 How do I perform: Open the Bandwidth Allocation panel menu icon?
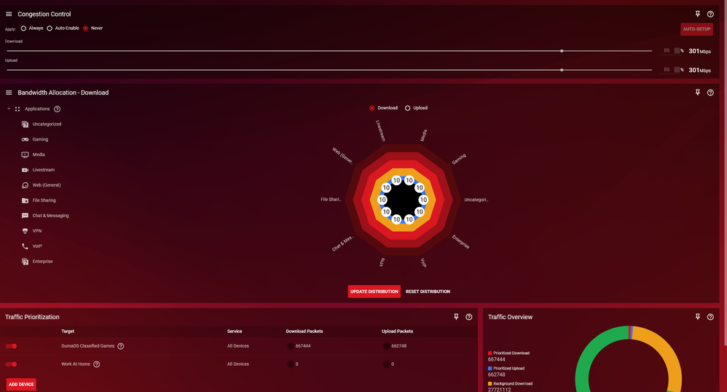(9, 93)
